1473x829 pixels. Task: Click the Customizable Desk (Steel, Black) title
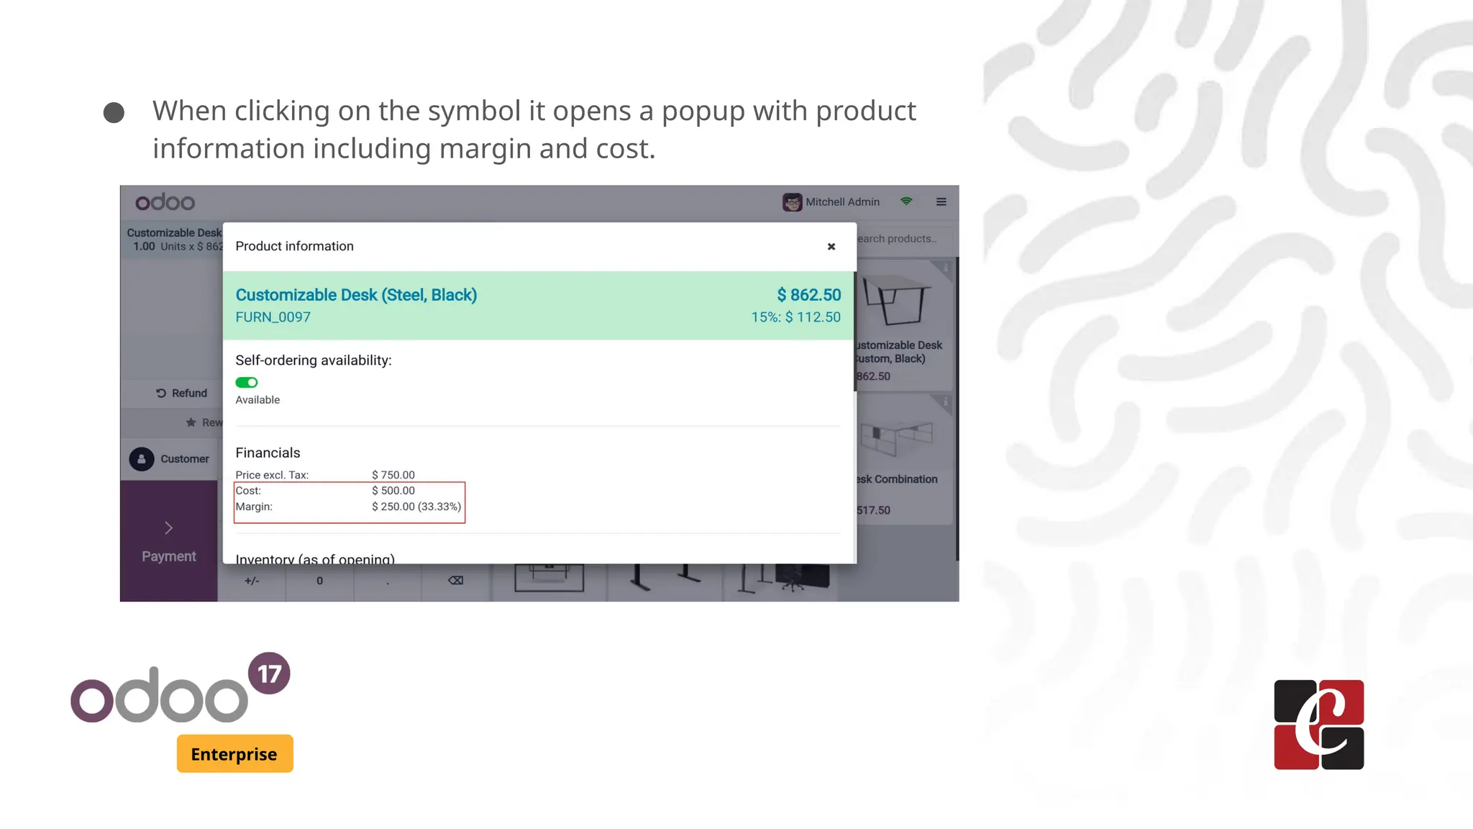coord(356,295)
